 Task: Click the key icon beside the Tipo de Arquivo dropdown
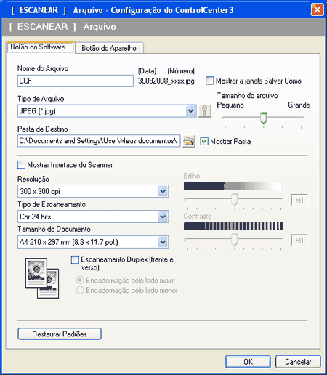pyautogui.click(x=205, y=111)
